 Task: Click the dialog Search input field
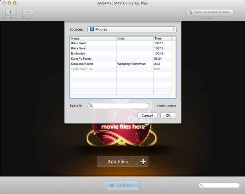119,106
